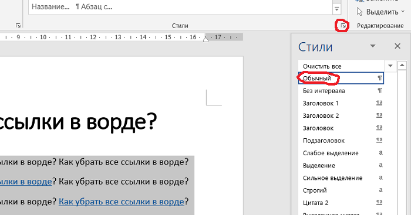411x215 pixels.
Task: Apply the Без интервала style
Action: (341, 91)
